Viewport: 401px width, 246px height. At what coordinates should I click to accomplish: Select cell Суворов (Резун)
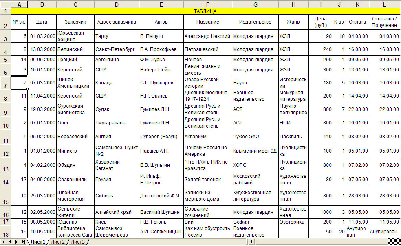click(161, 136)
